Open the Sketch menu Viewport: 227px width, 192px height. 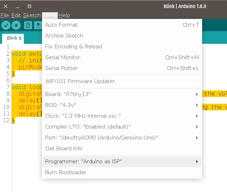32,15
